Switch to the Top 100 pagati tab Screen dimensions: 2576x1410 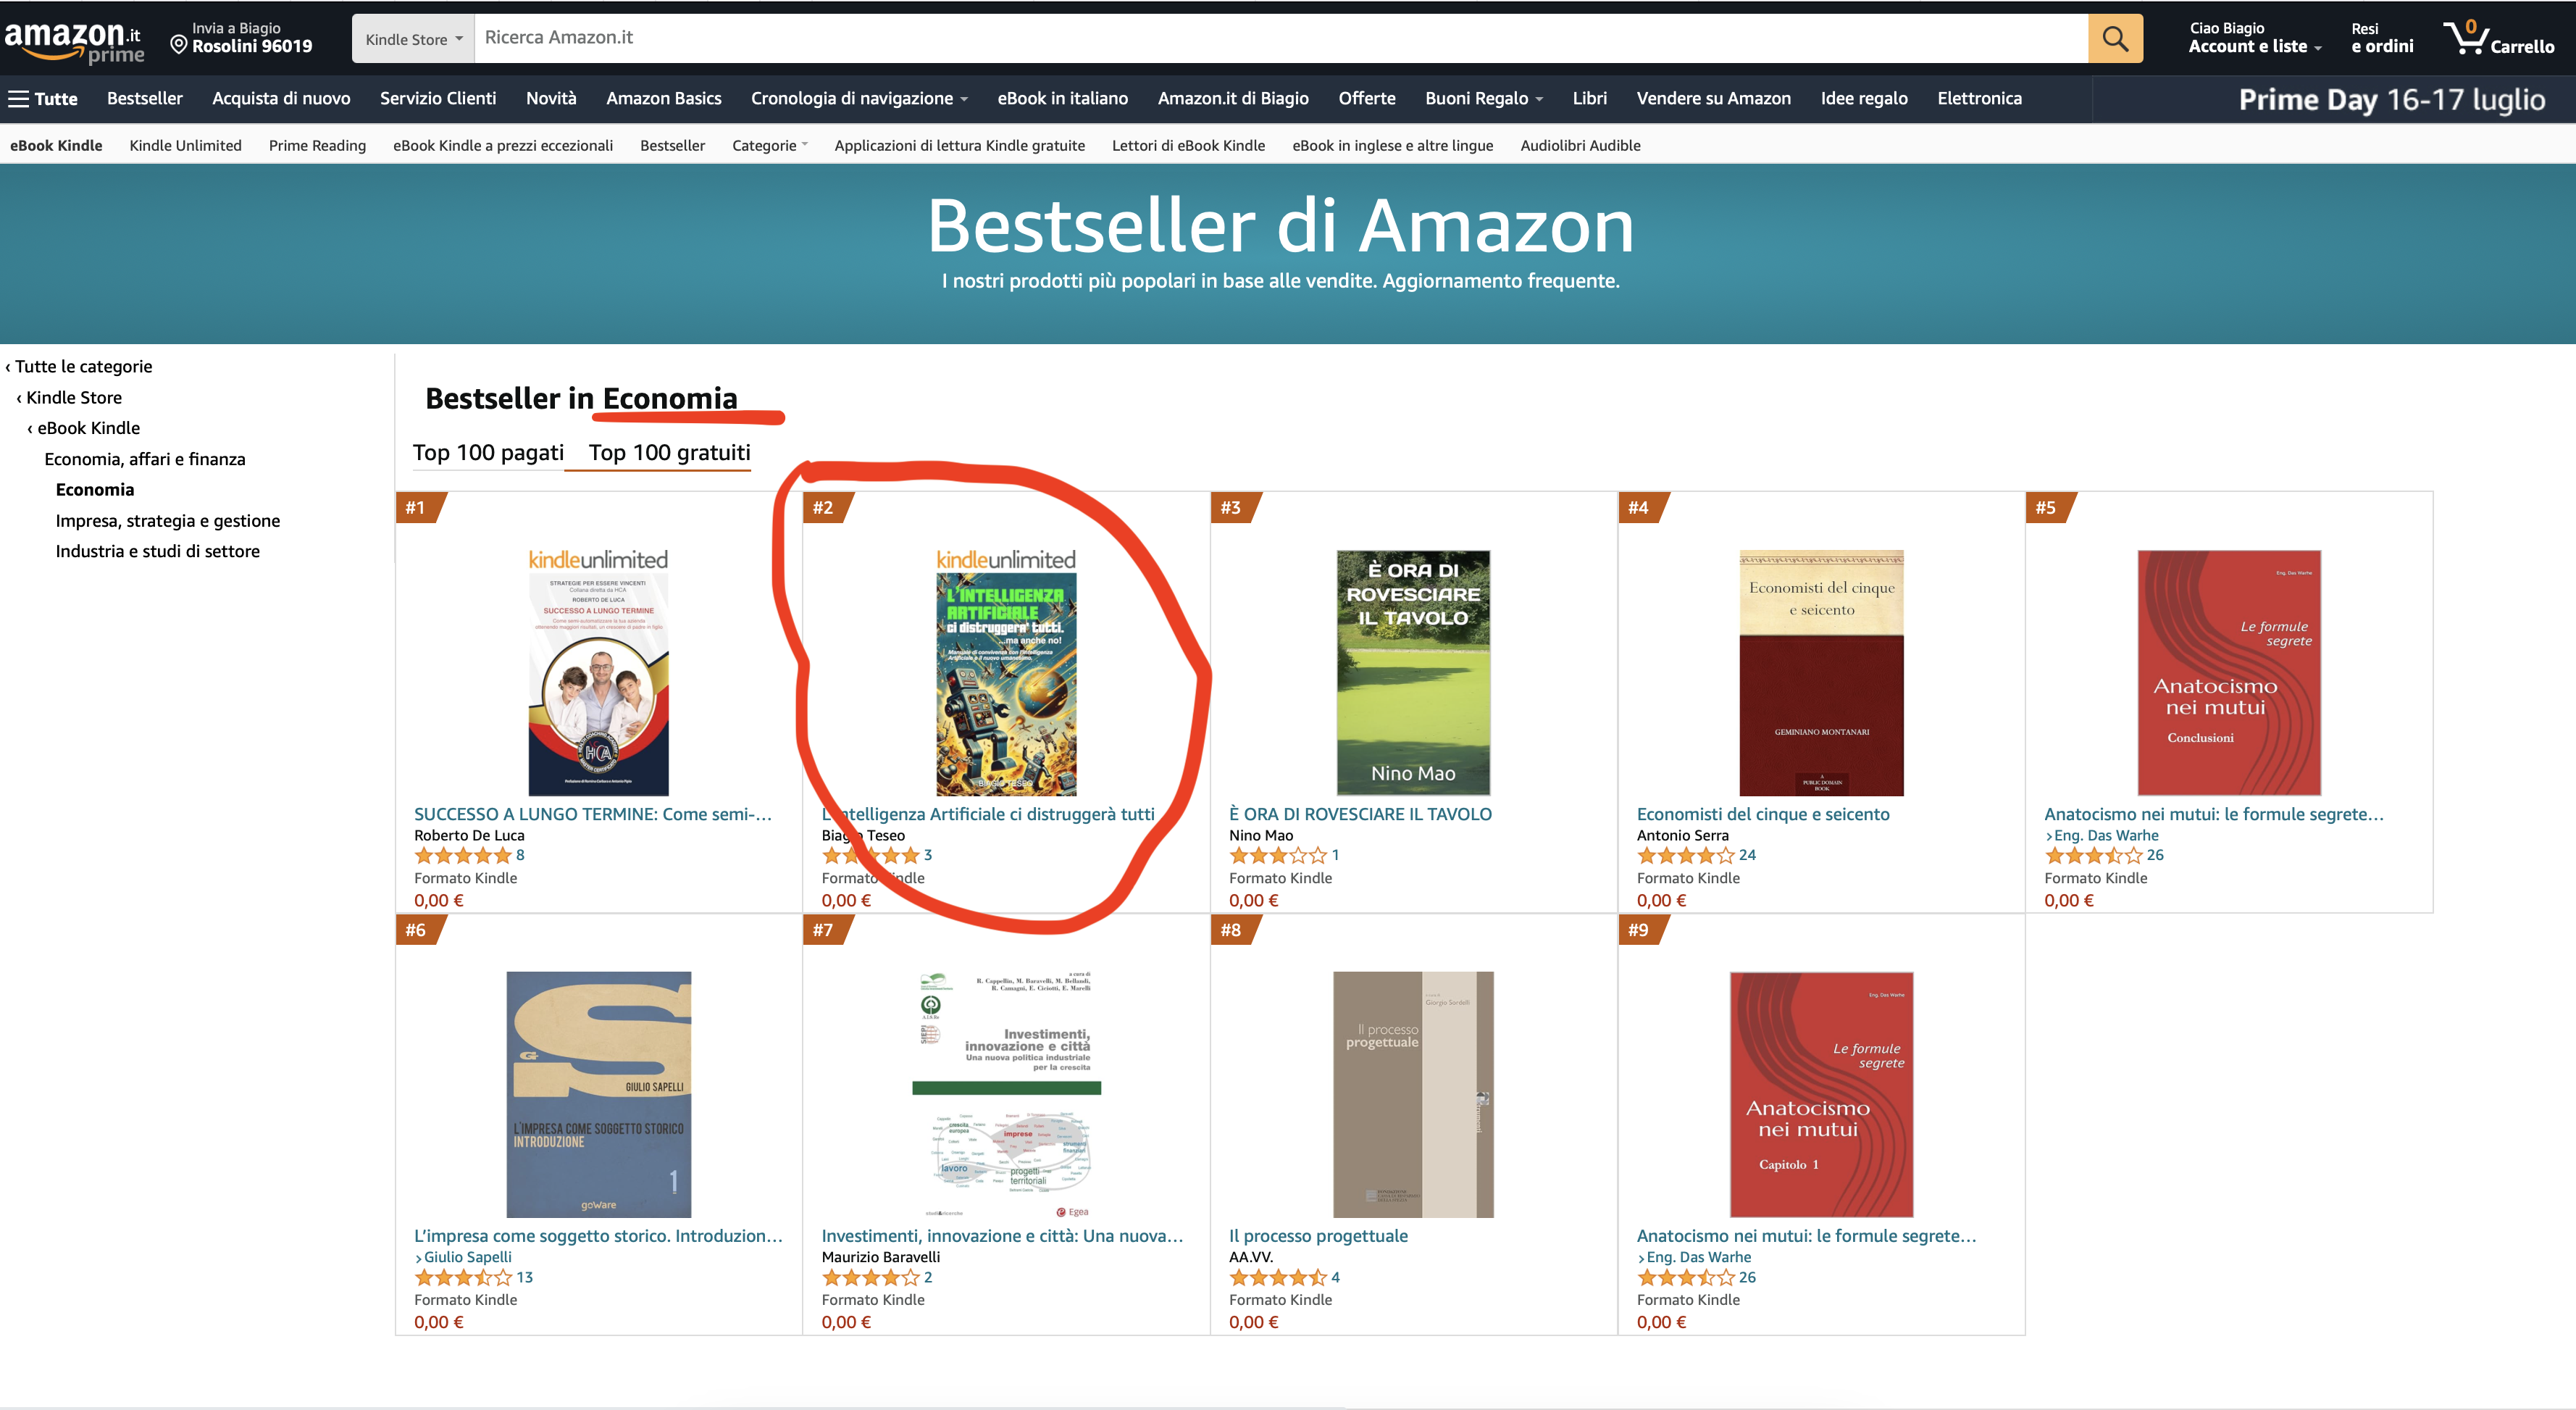(488, 452)
